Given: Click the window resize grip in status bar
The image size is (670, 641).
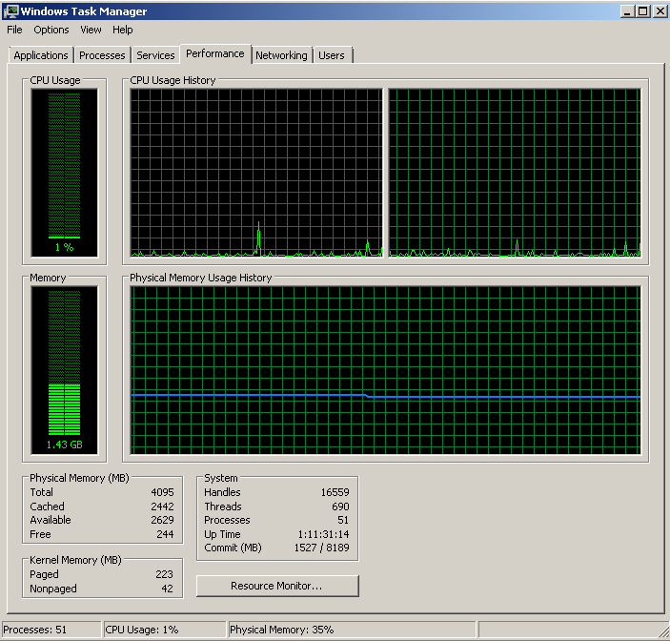Looking at the screenshot, I should click(663, 631).
